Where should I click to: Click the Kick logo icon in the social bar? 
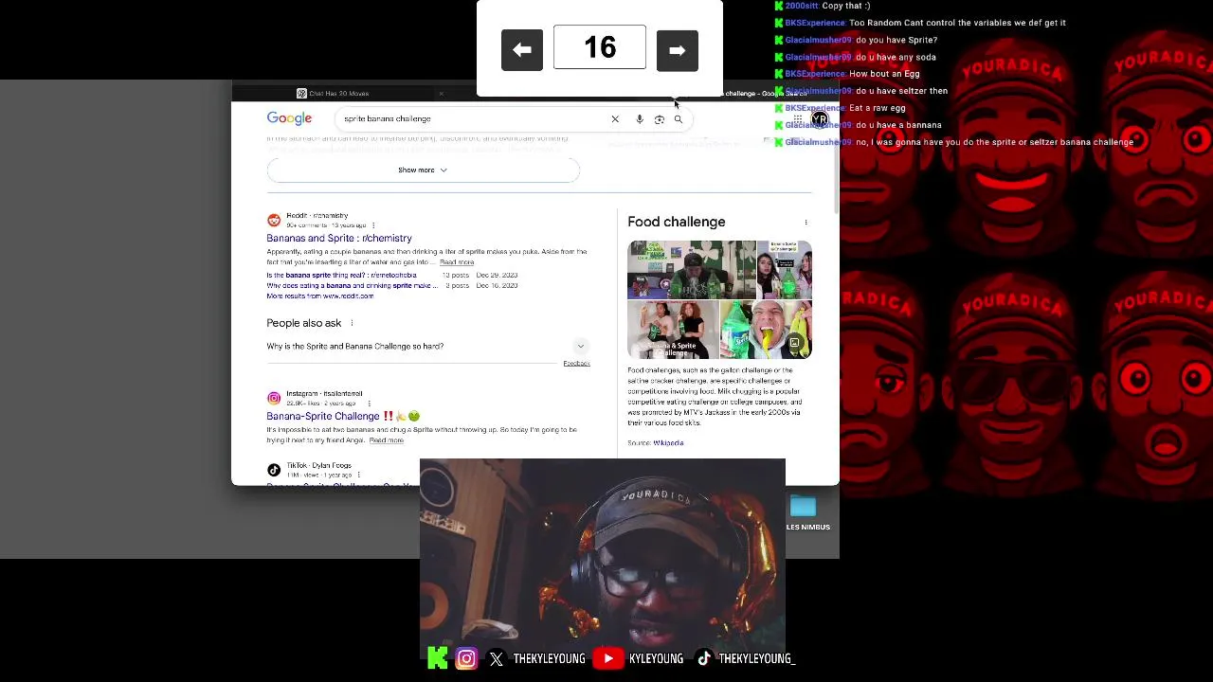(438, 658)
